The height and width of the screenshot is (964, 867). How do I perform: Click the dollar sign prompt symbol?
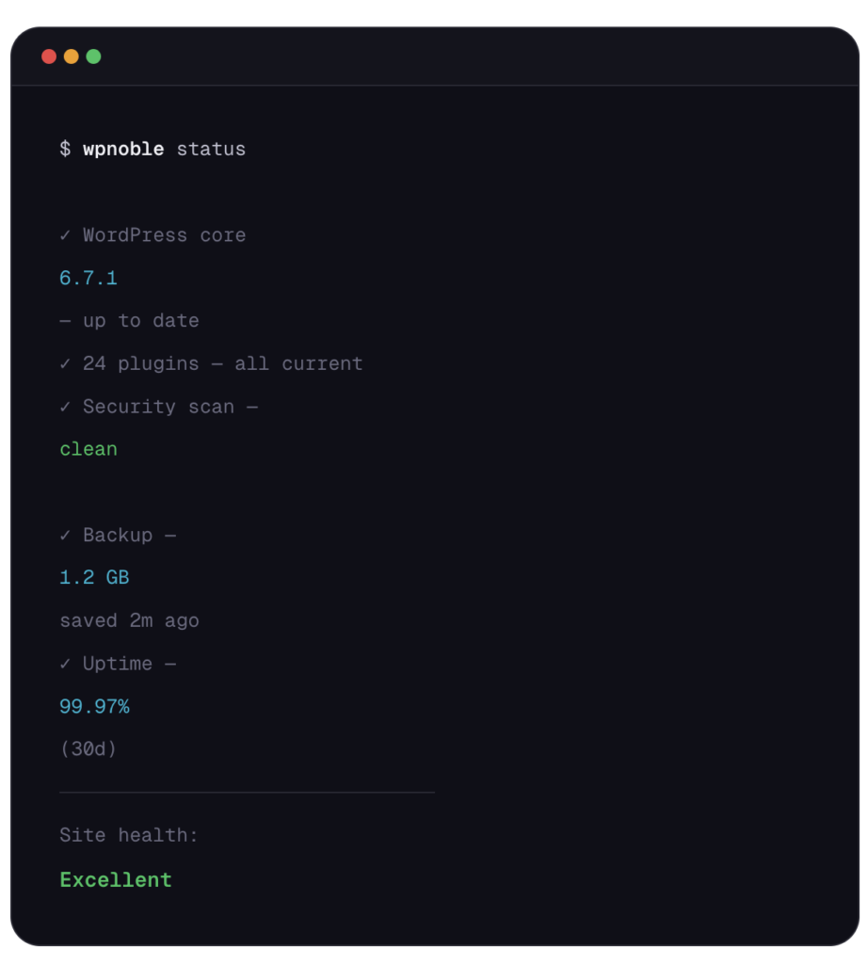click(x=65, y=149)
